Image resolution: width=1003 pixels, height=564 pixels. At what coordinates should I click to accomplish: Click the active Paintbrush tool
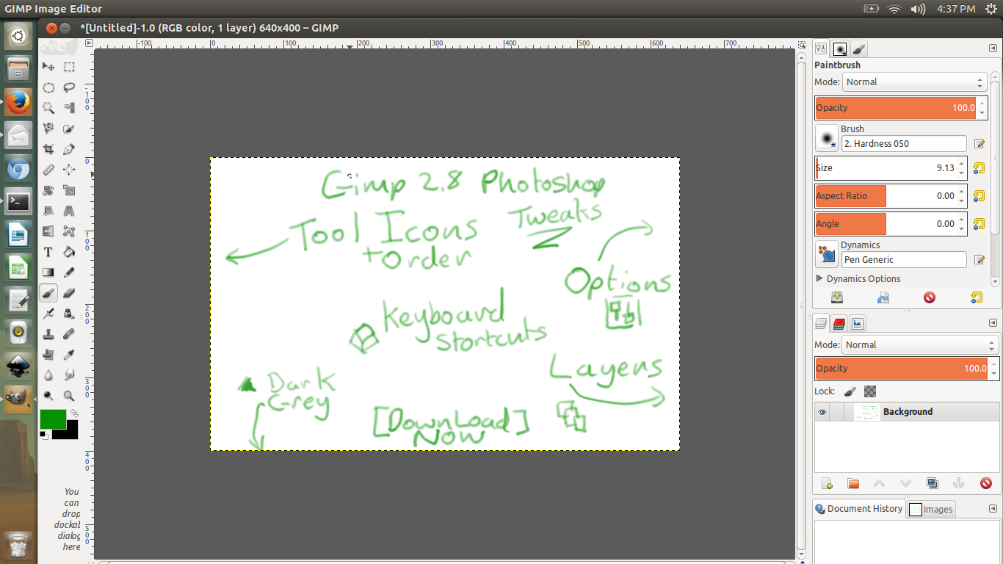point(48,293)
